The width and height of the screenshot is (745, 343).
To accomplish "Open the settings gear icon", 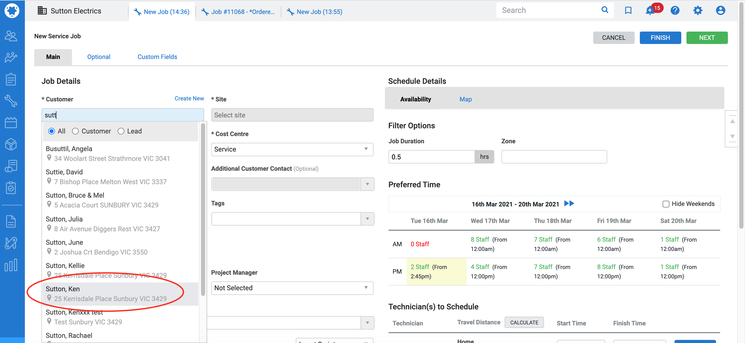I will click(x=698, y=11).
